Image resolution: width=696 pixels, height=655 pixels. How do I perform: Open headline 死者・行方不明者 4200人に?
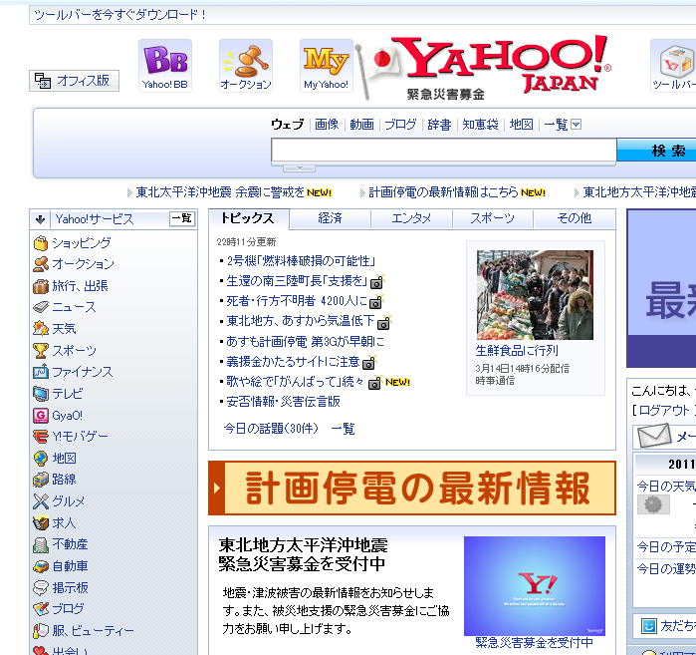297,301
